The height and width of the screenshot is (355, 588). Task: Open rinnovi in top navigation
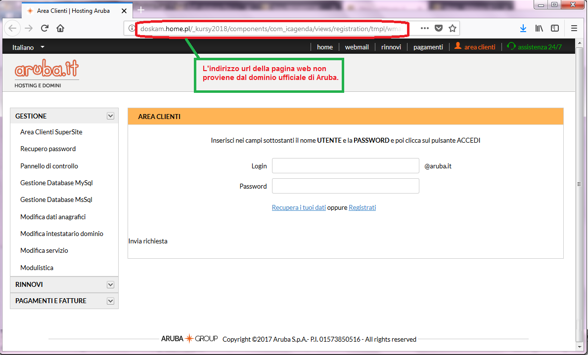click(x=391, y=47)
